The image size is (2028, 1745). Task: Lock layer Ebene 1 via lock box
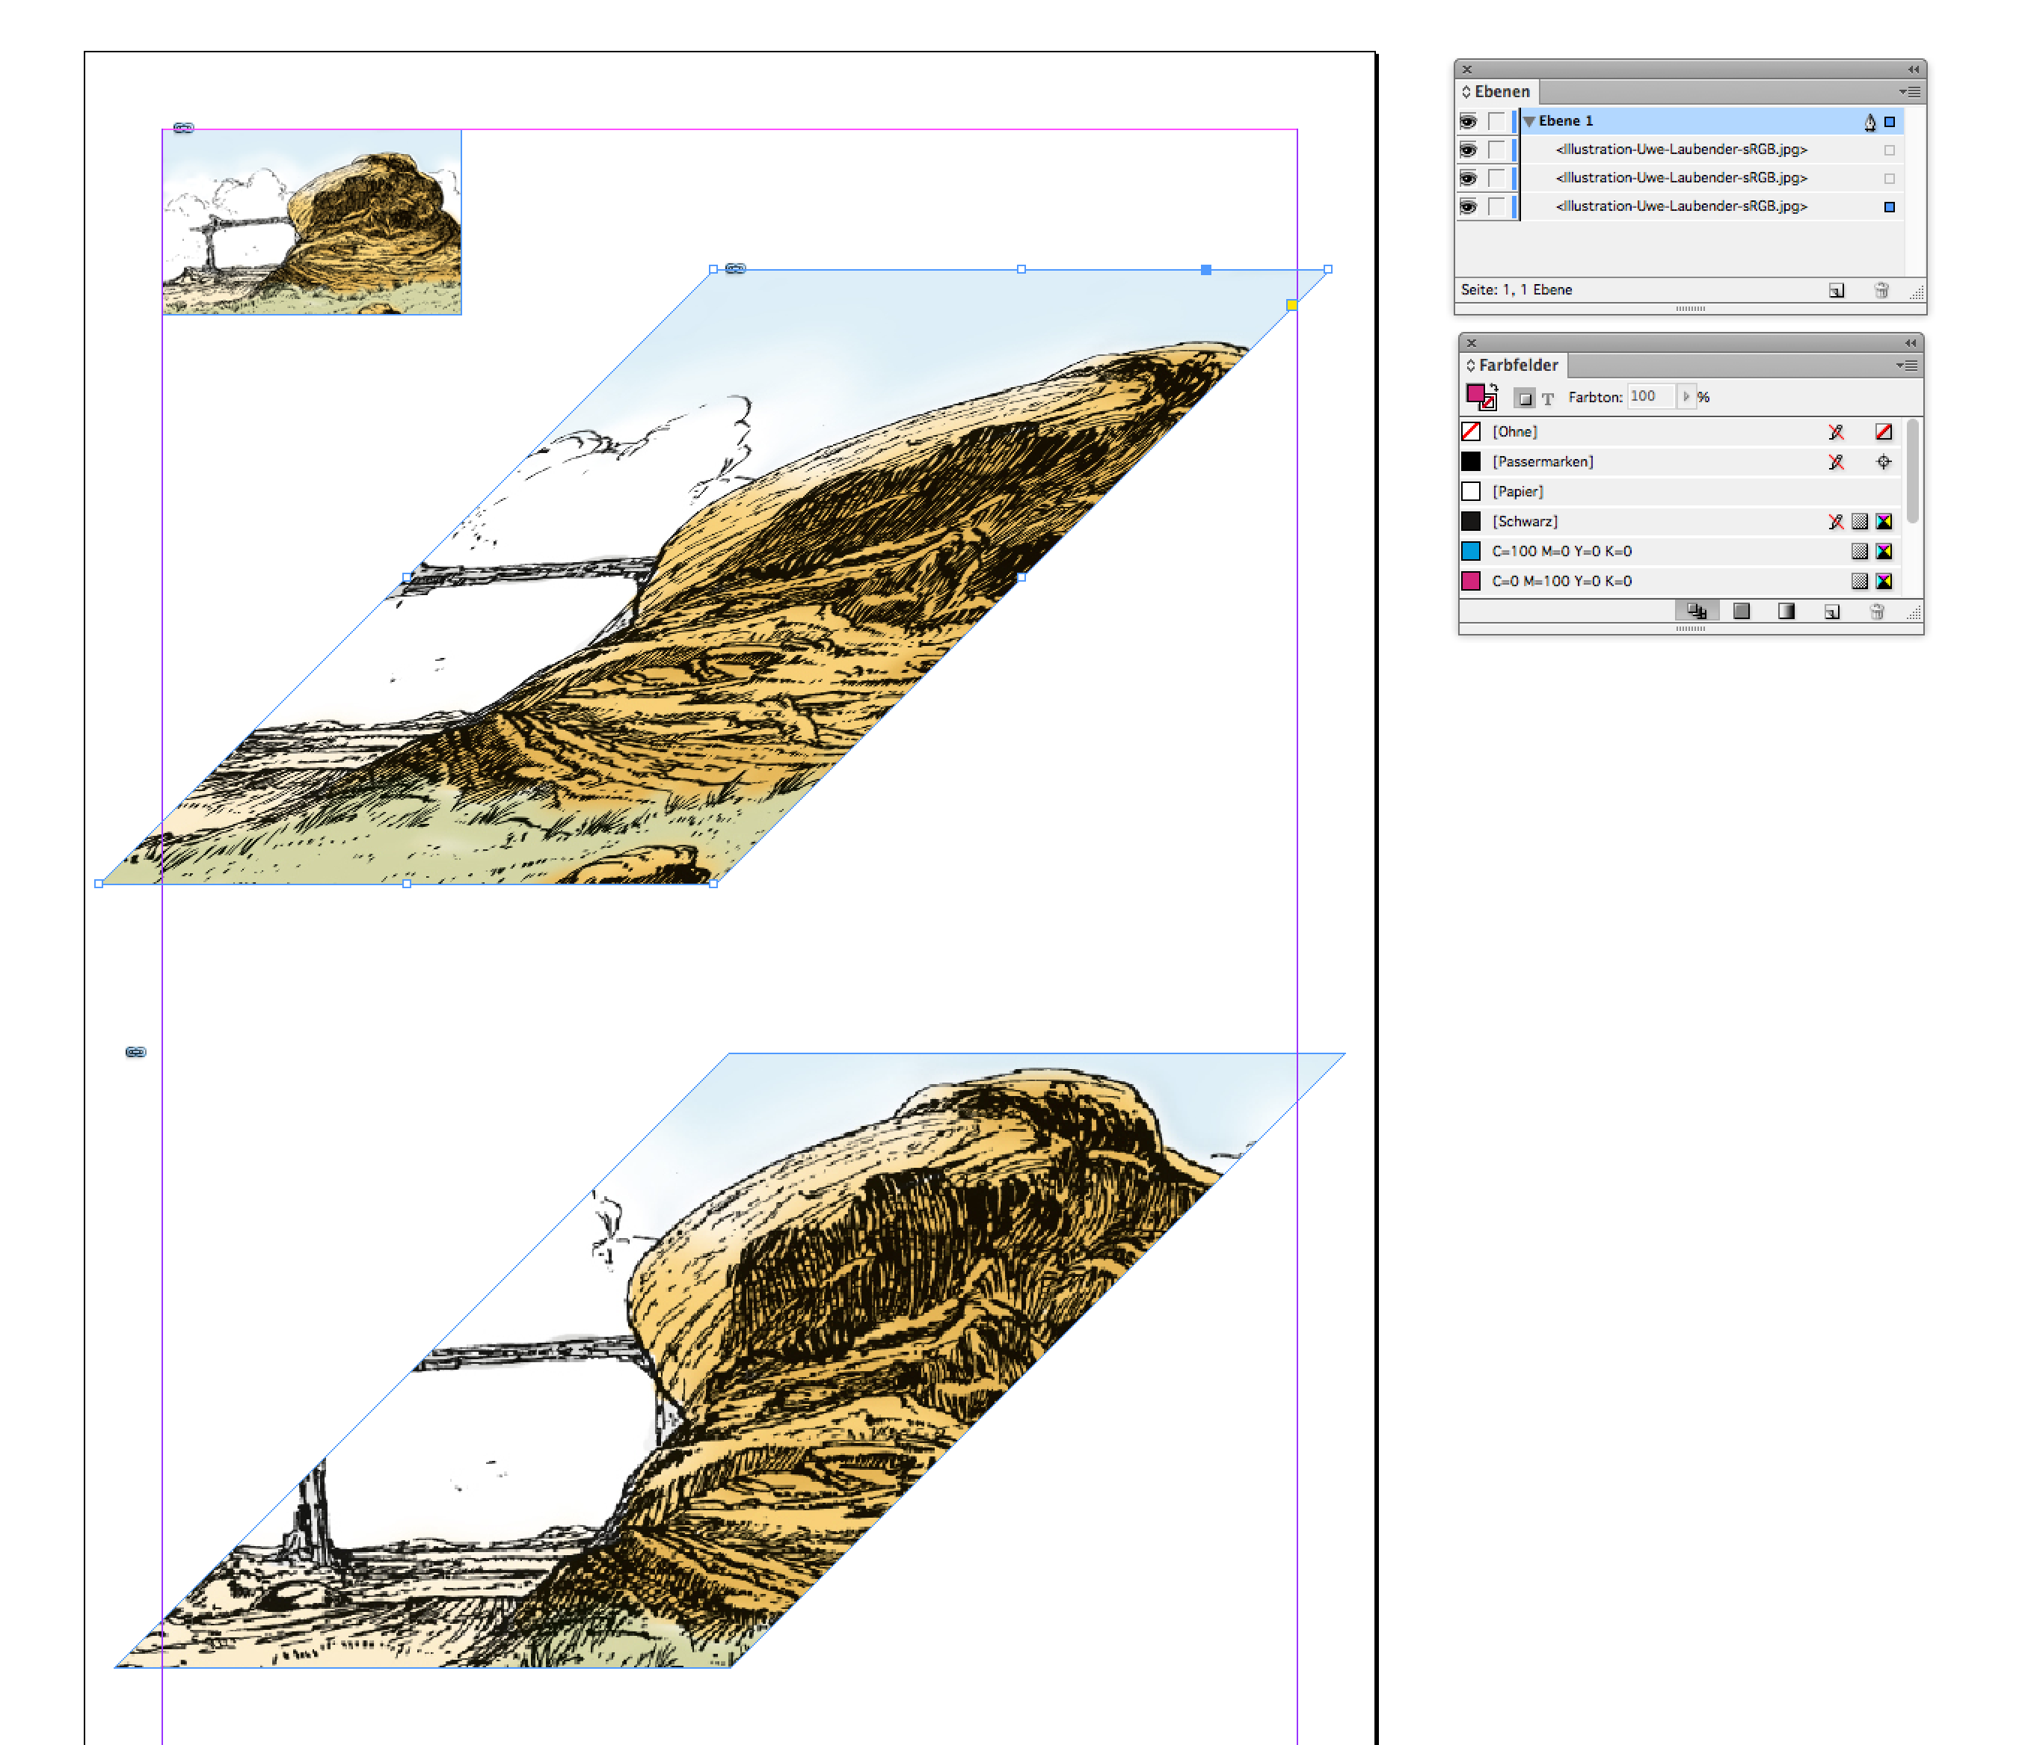1496,121
